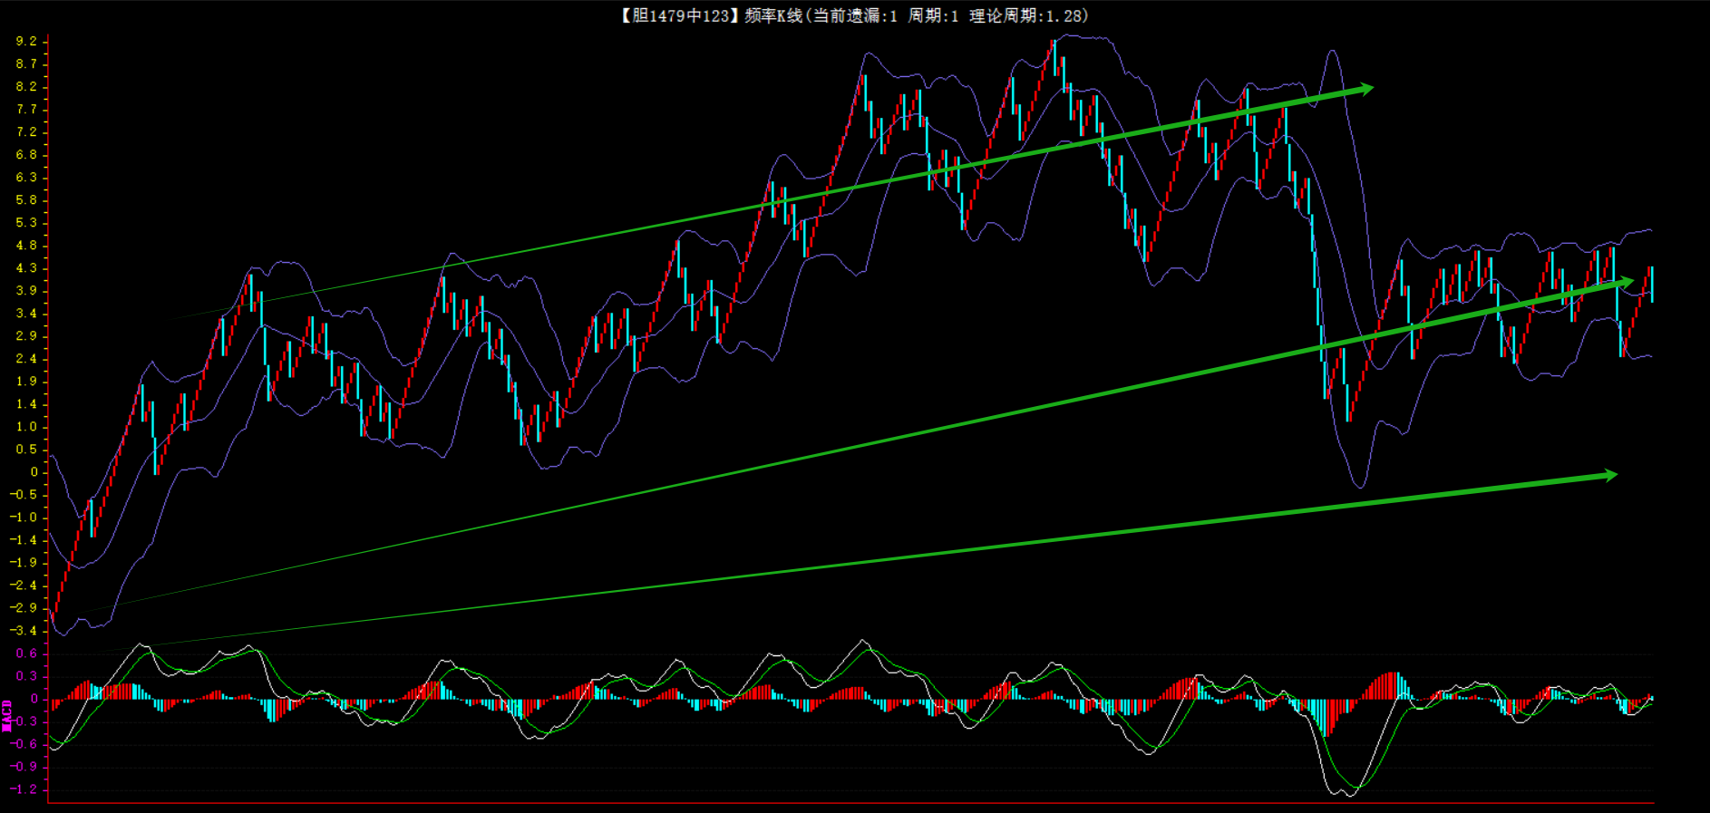The image size is (1710, 813).
Task: Select the 0.6 label on MACD axis
Action: click(x=26, y=653)
